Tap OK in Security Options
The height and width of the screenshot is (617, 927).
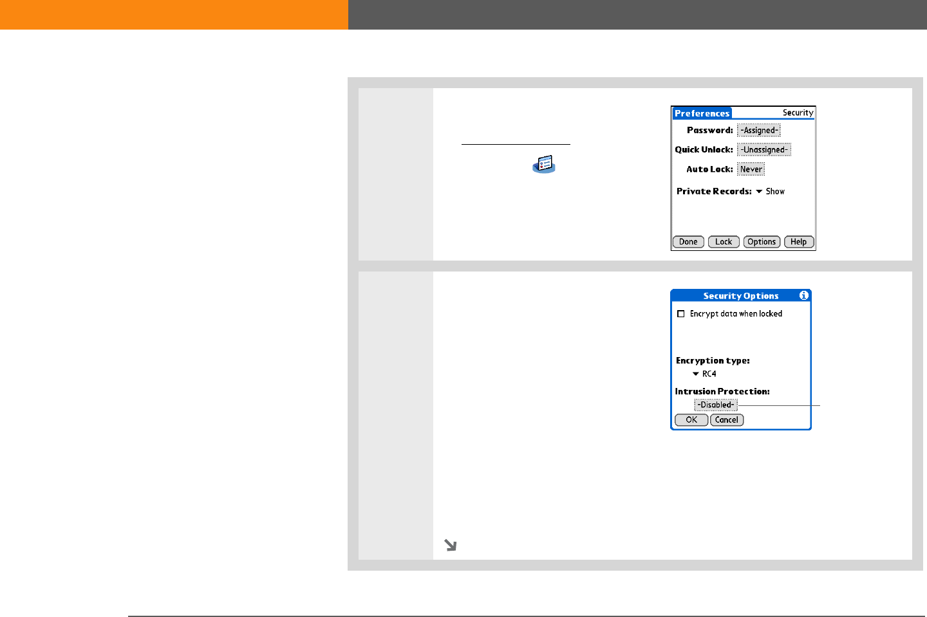click(691, 419)
